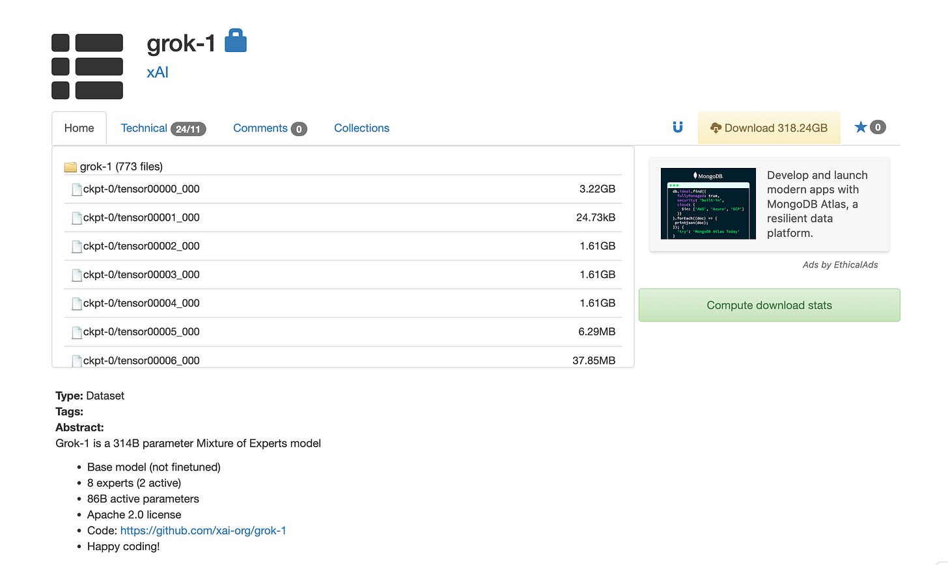Open the grok-1 folder icon
948x565 pixels.
click(x=70, y=167)
